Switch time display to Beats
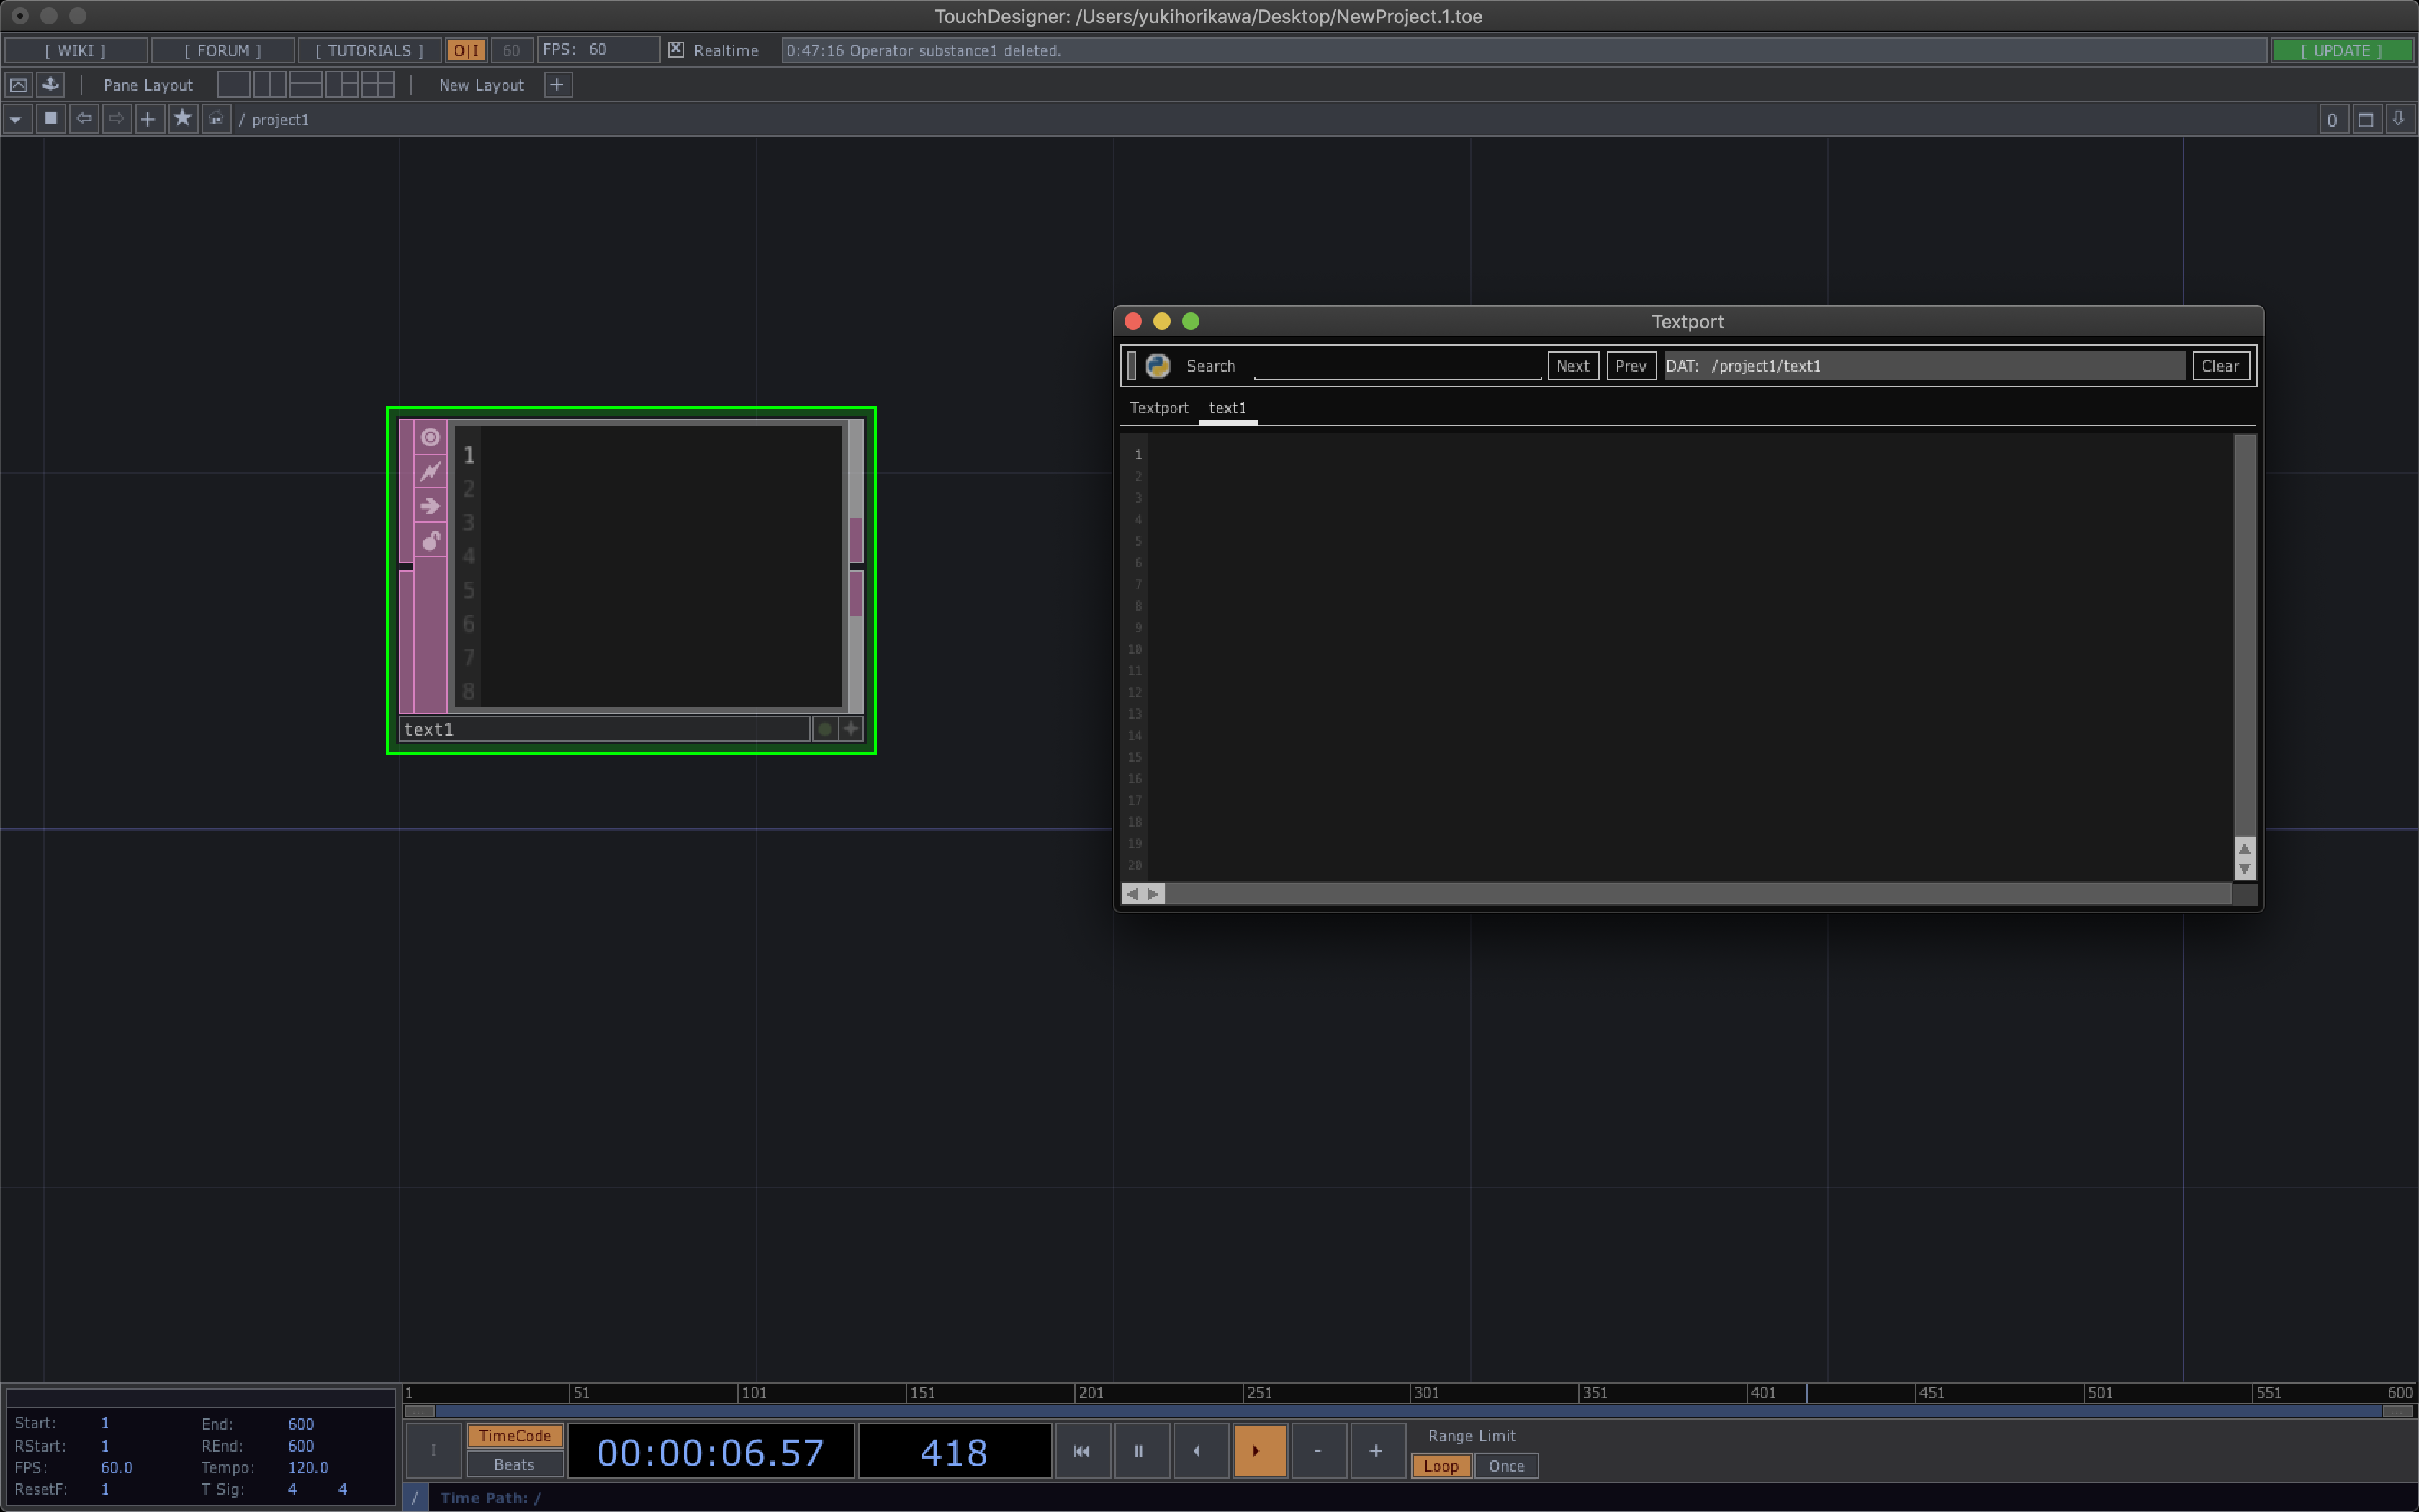Screen dimensions: 2419x1512 (514, 1464)
